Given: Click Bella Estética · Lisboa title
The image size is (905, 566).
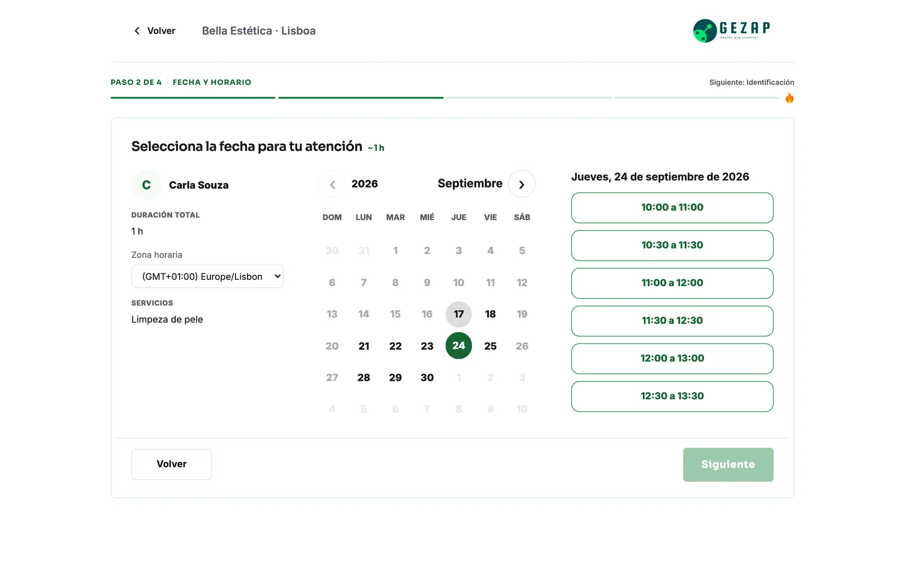Looking at the screenshot, I should [259, 31].
